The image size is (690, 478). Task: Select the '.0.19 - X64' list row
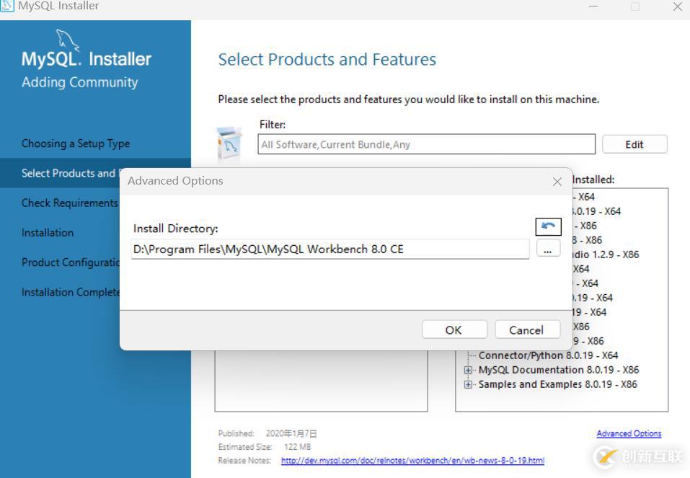(x=597, y=211)
